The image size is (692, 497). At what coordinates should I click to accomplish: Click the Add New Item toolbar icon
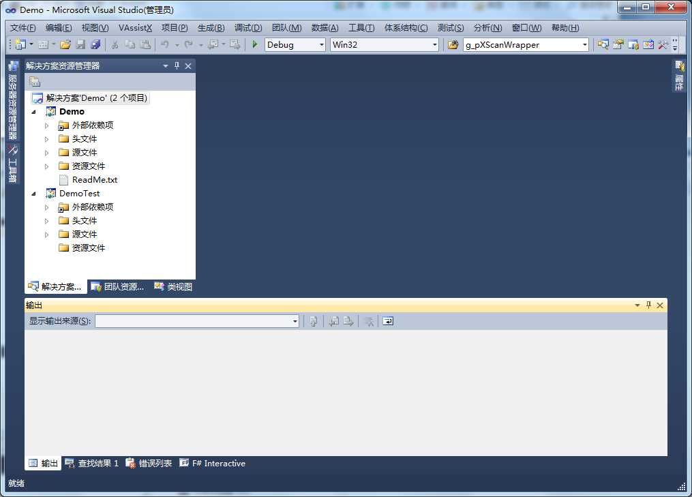pos(43,44)
